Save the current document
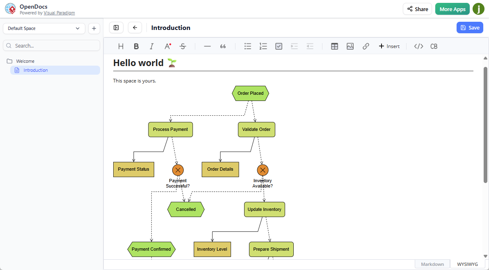The height and width of the screenshot is (270, 489). tap(470, 27)
